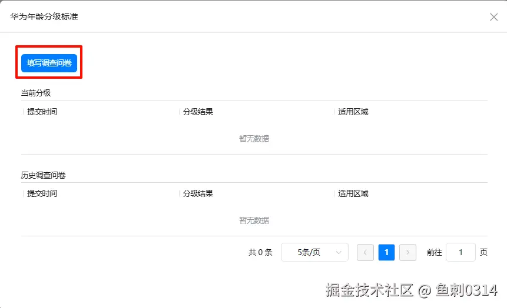The width and height of the screenshot is (507, 308).
Task: Open the 5条/页 page size dropdown
Action: pyautogui.click(x=314, y=252)
